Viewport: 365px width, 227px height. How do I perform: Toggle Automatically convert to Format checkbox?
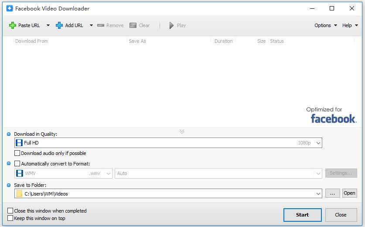pos(17,163)
